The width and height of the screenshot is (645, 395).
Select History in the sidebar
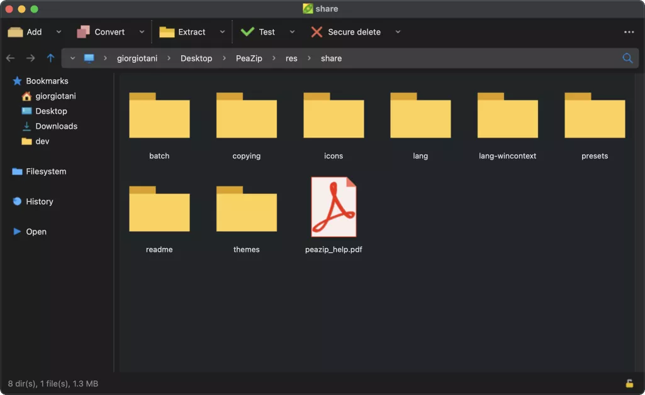click(x=33, y=202)
